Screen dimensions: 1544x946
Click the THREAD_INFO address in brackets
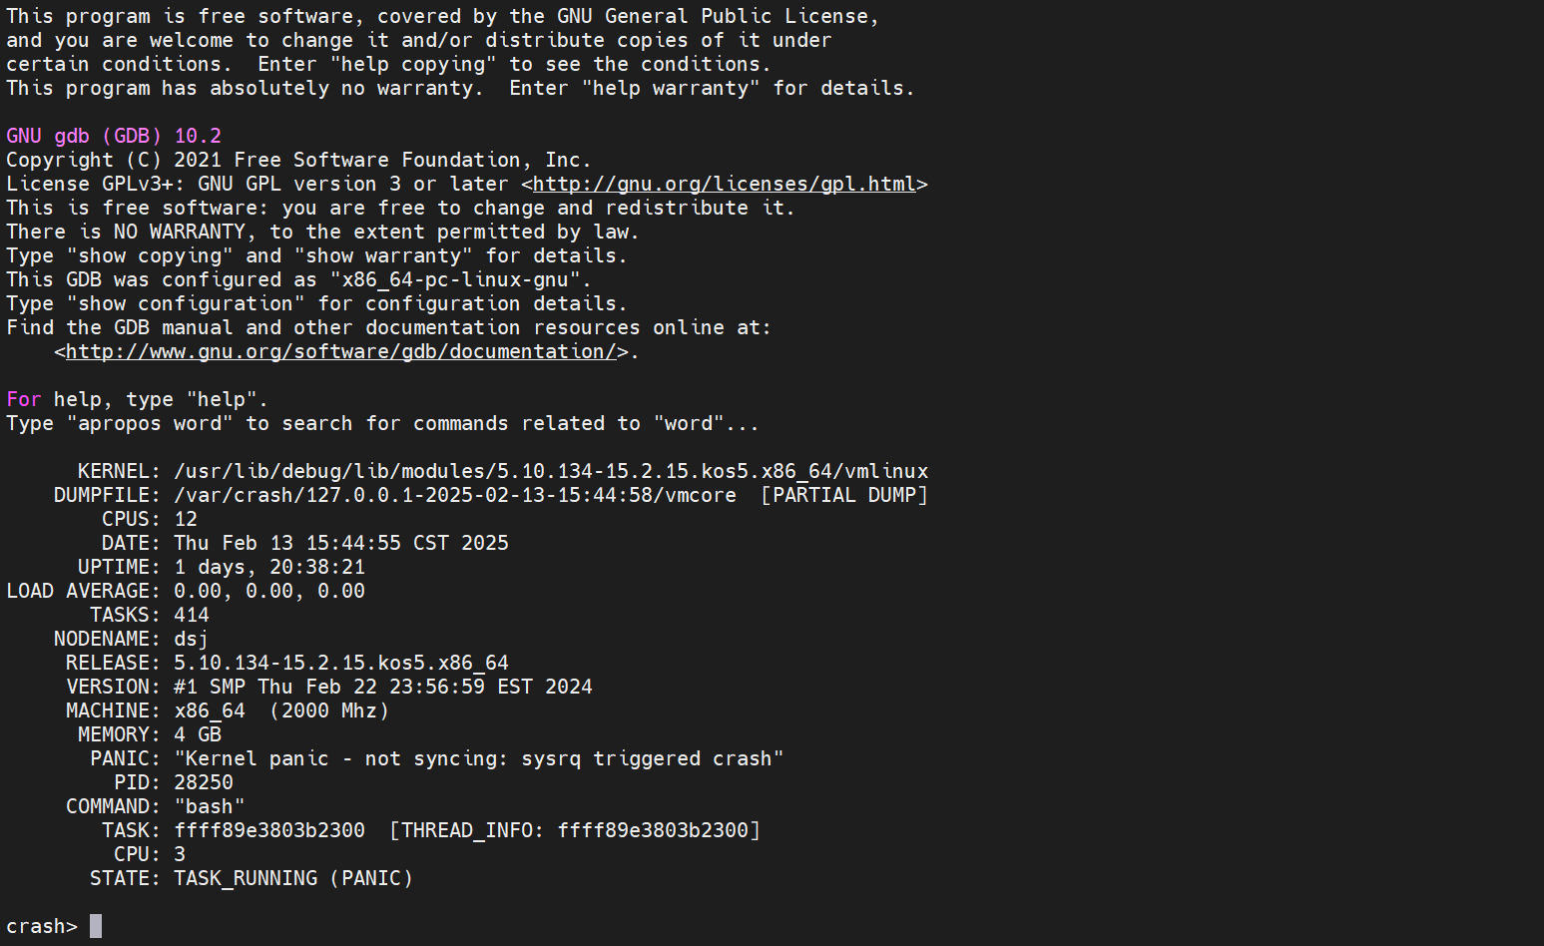point(653,830)
